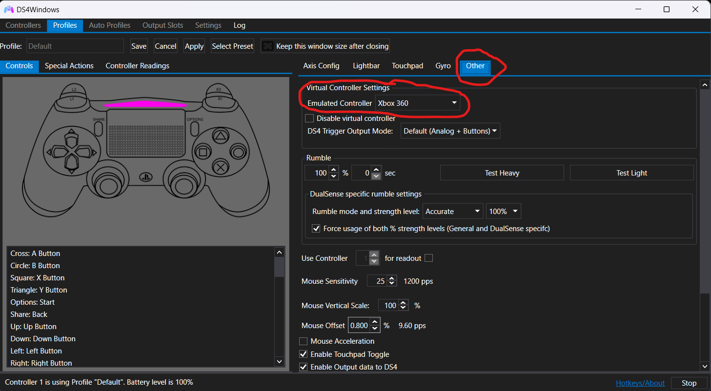Open the DualSense strength 100% dropdown

[x=504, y=212]
